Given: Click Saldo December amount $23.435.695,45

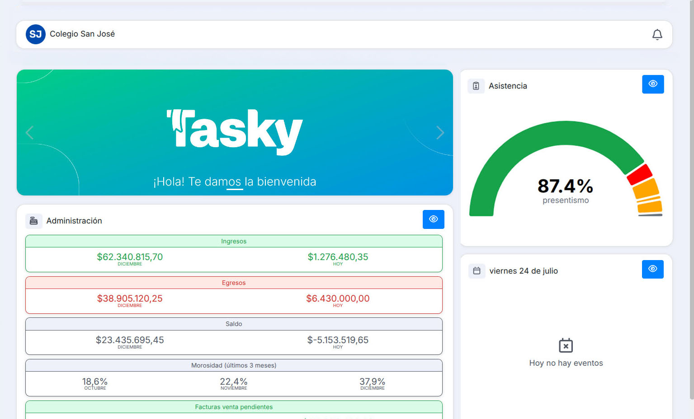Looking at the screenshot, I should (130, 340).
